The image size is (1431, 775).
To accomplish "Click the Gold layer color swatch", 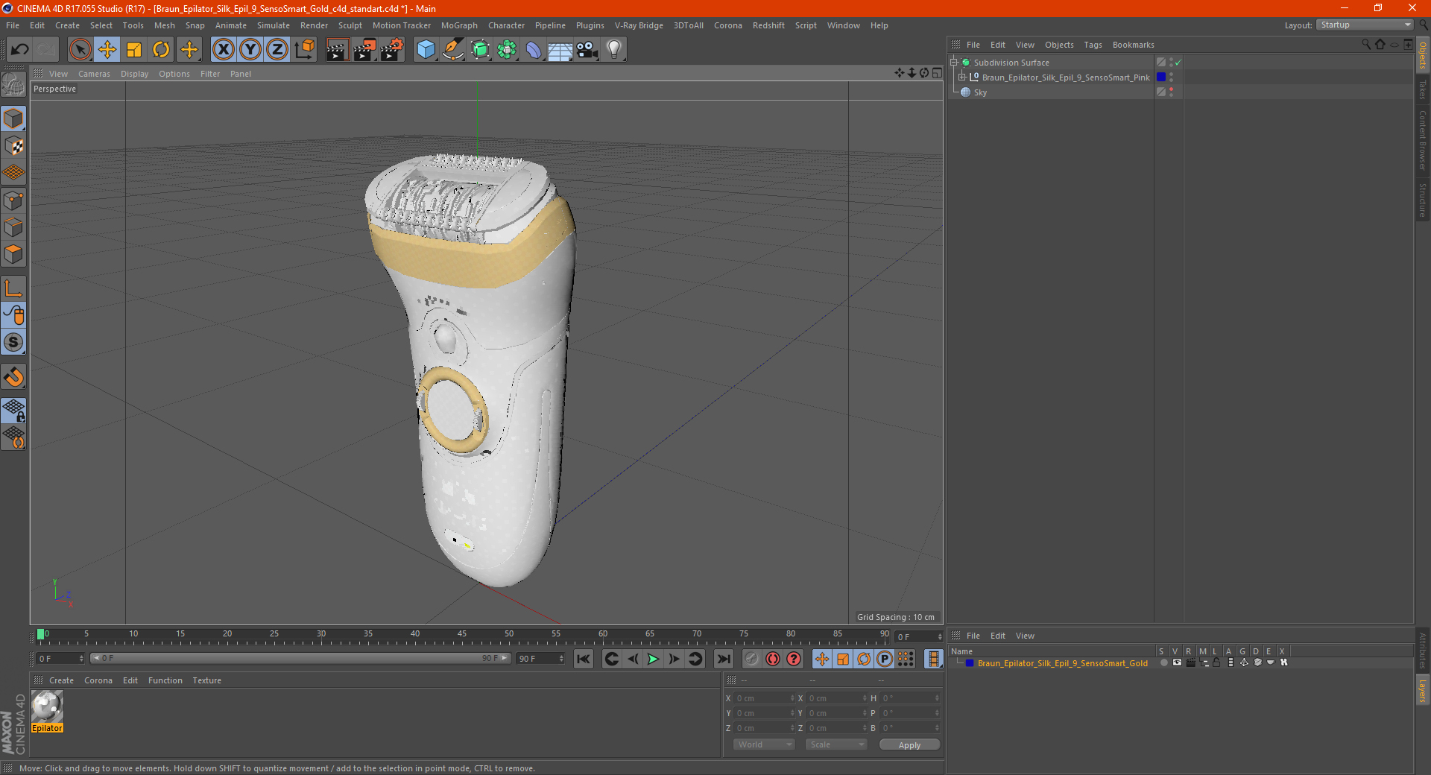I will (970, 663).
